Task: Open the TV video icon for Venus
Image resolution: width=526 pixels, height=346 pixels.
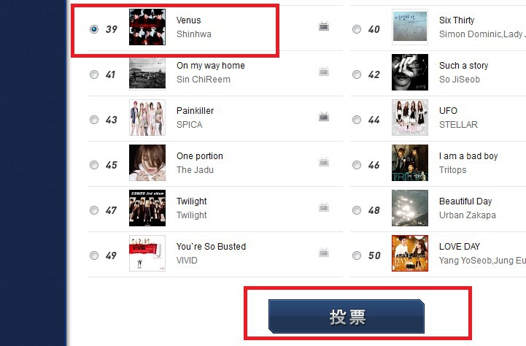Action: [x=324, y=26]
